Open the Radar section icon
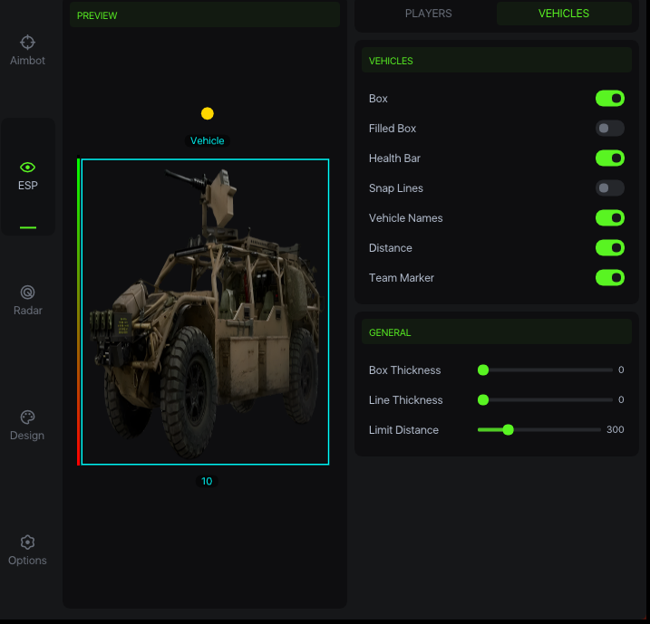 27,293
